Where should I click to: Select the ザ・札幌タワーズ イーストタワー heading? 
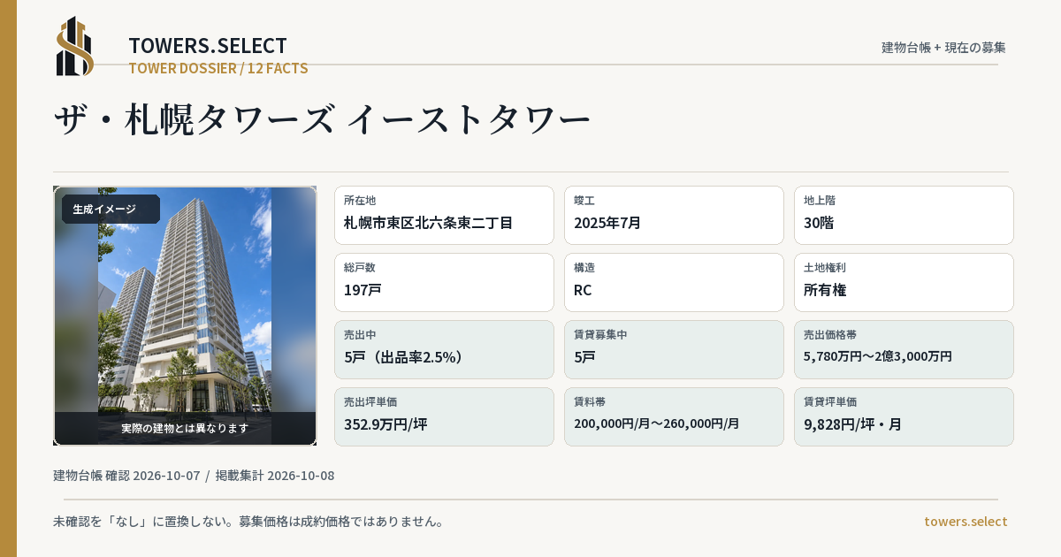(x=322, y=119)
